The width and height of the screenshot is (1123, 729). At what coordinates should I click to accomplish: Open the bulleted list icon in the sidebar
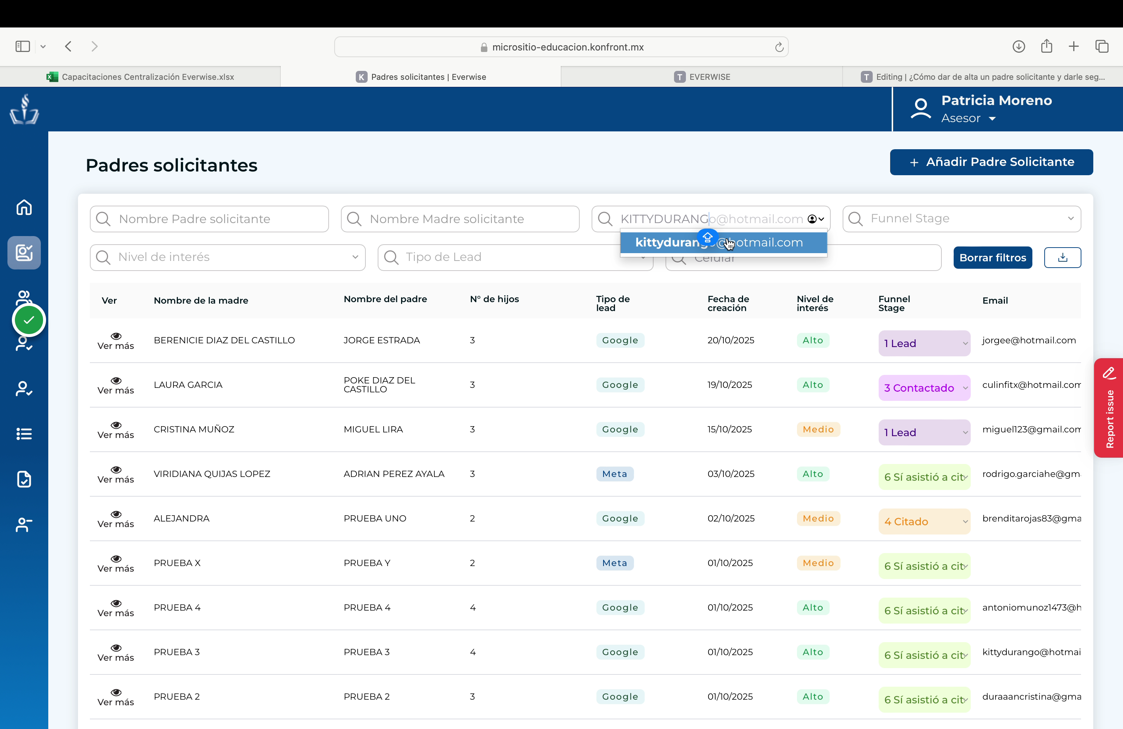24,434
